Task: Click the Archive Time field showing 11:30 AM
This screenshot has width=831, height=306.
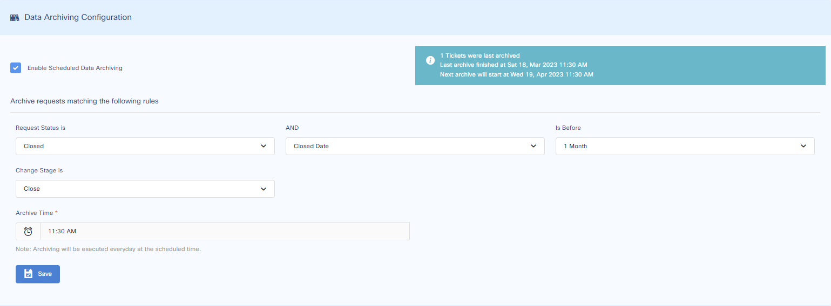Action: click(x=224, y=232)
